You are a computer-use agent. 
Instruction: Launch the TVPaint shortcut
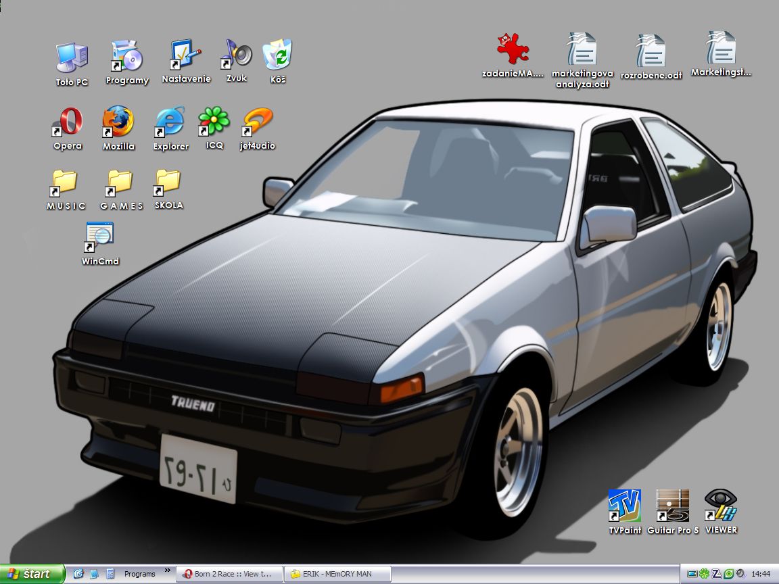625,512
